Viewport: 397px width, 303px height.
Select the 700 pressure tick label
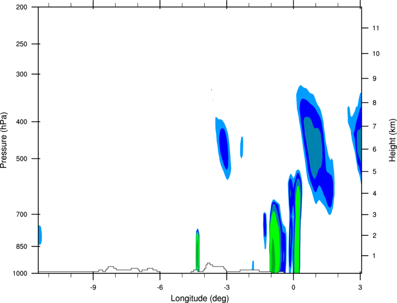[21, 214]
